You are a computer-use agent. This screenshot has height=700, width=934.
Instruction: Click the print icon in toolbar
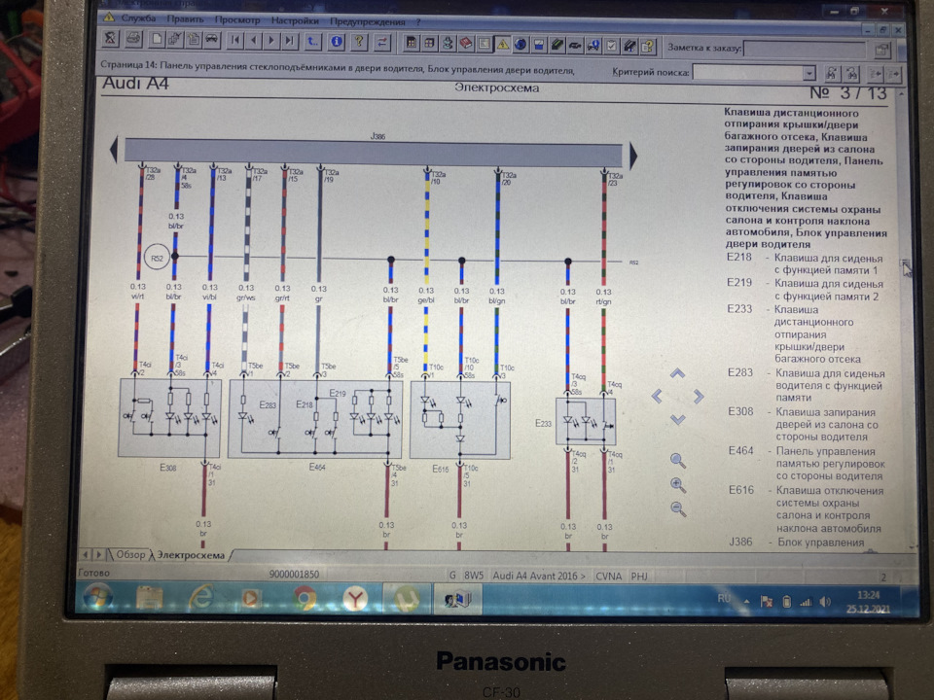point(133,40)
